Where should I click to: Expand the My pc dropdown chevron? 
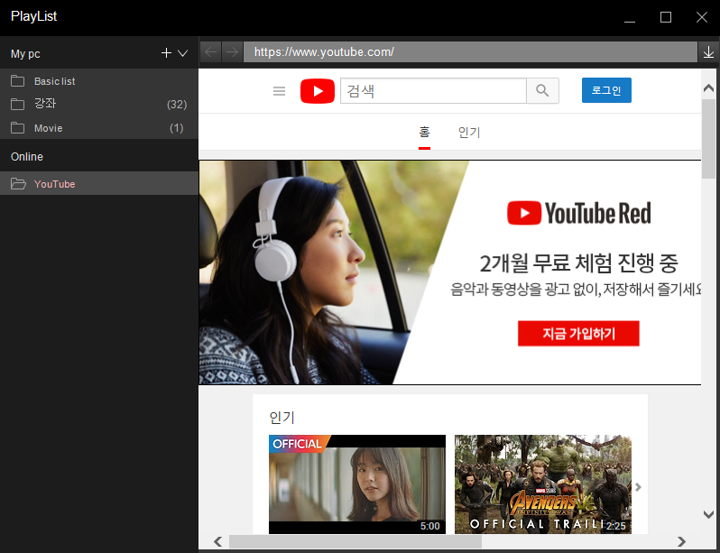(183, 53)
